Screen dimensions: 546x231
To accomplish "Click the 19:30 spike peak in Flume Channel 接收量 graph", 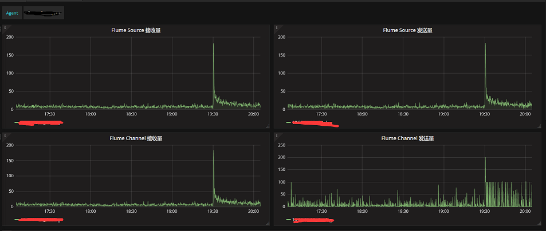I will tap(213, 150).
